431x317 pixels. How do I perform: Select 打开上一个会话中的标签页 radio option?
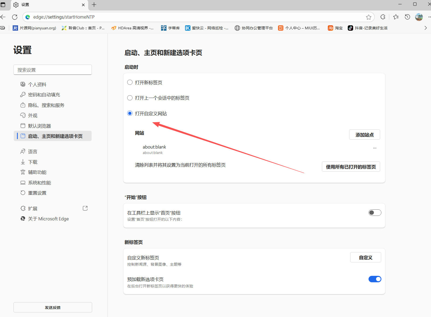[130, 98]
